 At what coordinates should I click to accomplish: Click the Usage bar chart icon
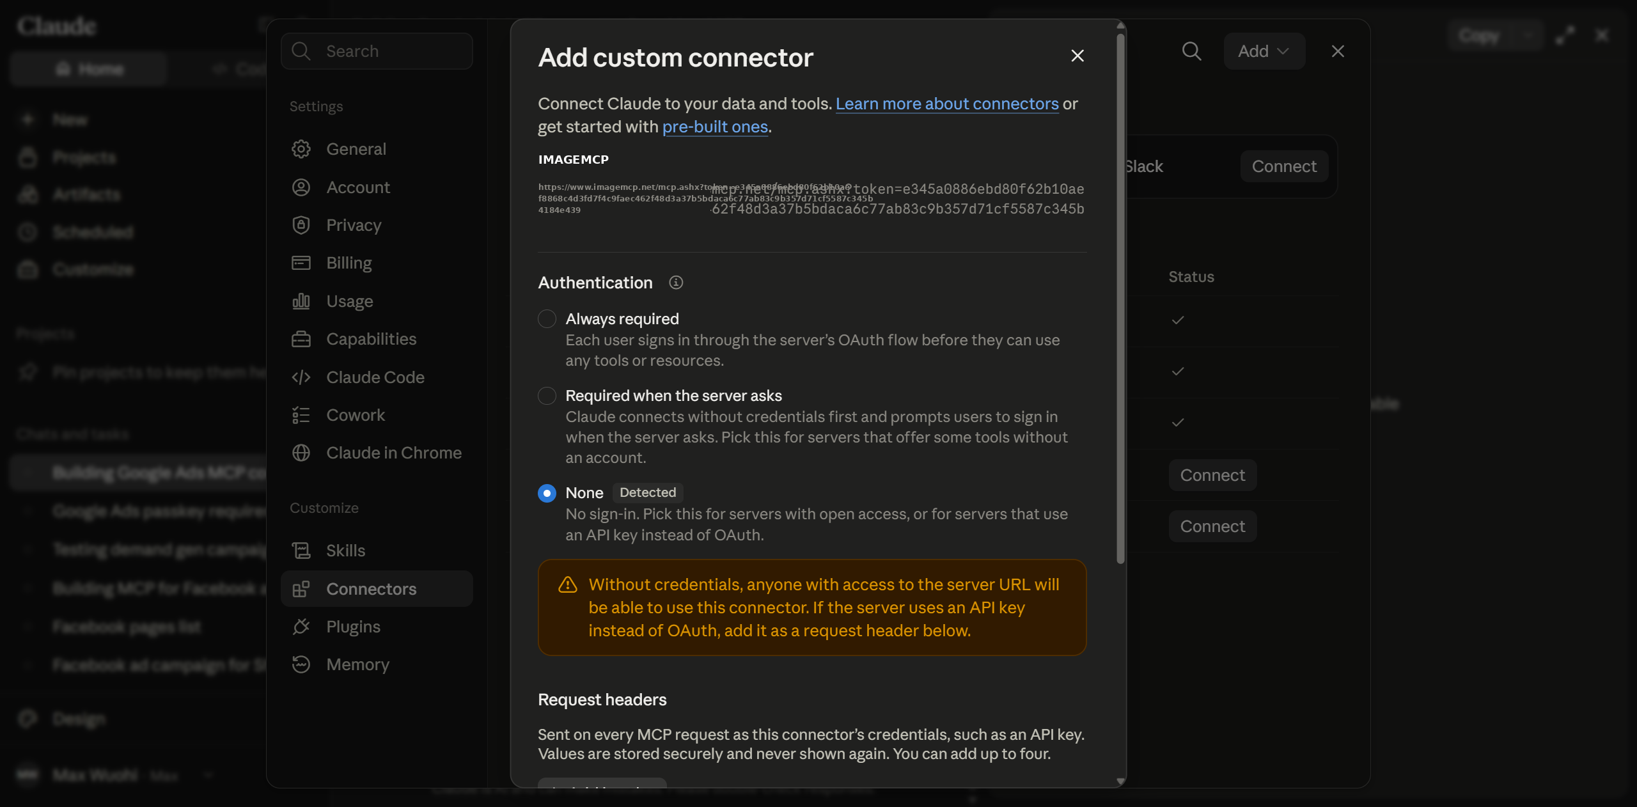pos(301,301)
